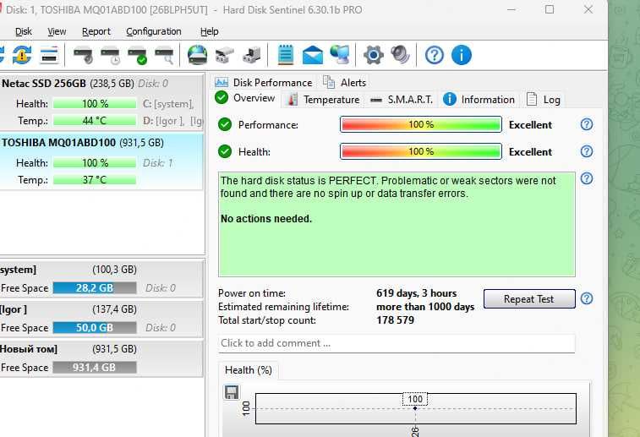Click the lined list icon beside refresh
The width and height of the screenshot is (640, 437).
tap(49, 55)
